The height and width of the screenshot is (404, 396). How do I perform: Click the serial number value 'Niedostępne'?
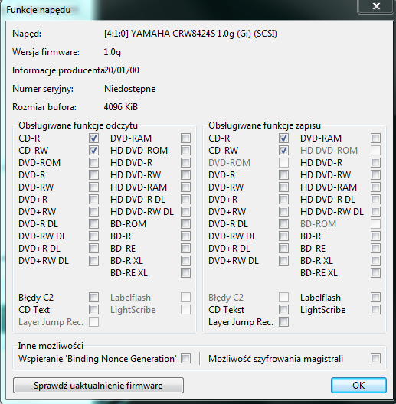[x=129, y=89]
